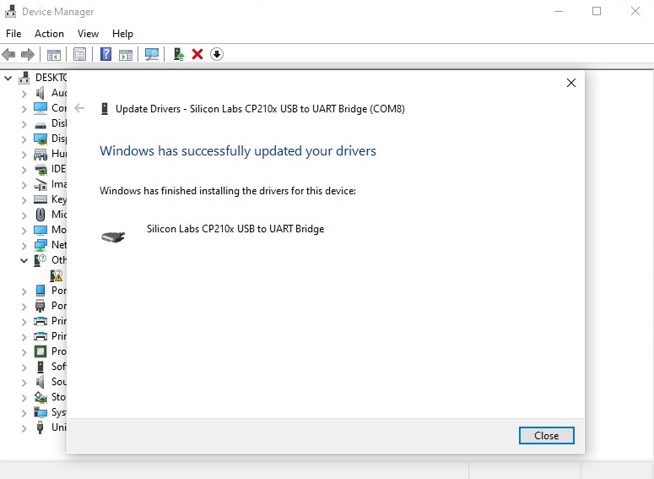The width and height of the screenshot is (654, 479).
Task: Click the IDE controller category icon
Action: 41,169
